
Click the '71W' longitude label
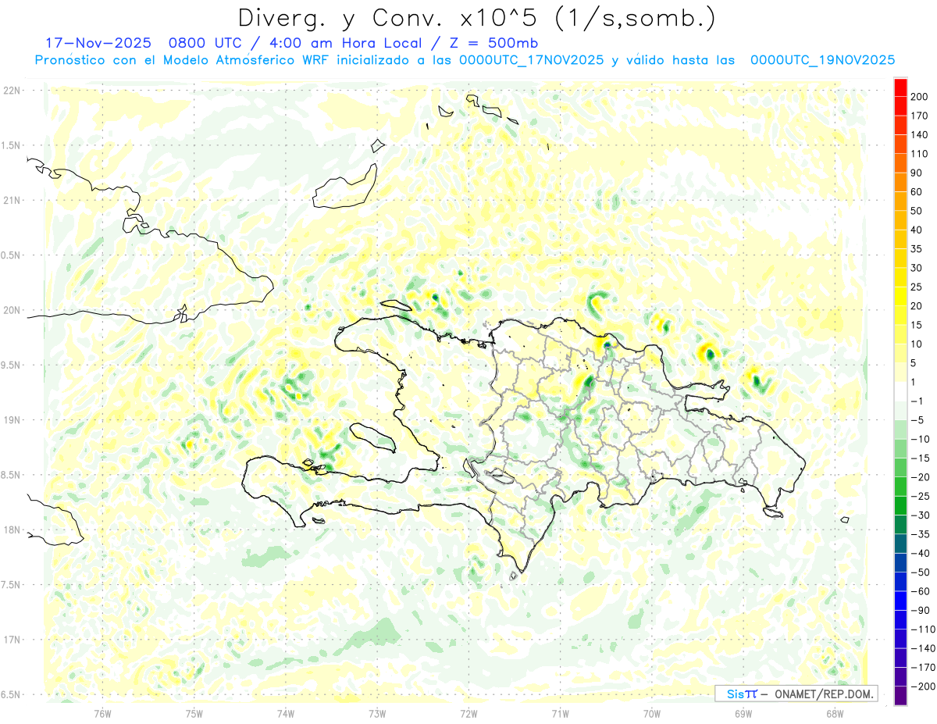[x=560, y=713]
